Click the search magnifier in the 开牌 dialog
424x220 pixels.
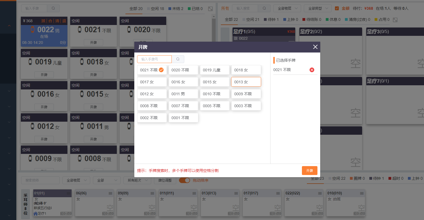click(178, 59)
